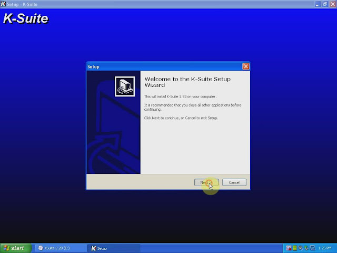Click the recommendation text about closing applications
The height and width of the screenshot is (253, 337).
193,107
